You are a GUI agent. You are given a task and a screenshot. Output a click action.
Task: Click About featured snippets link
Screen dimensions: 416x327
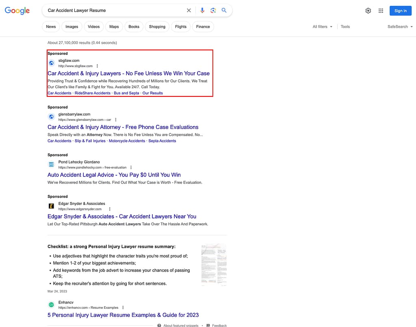(181, 325)
